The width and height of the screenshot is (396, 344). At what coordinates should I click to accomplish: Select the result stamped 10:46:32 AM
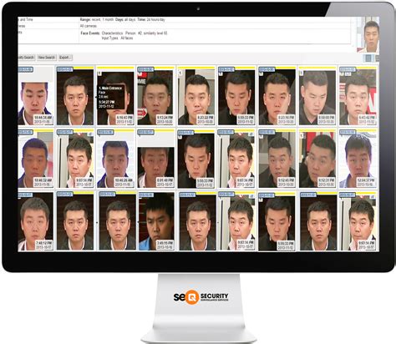pyautogui.click(x=36, y=159)
